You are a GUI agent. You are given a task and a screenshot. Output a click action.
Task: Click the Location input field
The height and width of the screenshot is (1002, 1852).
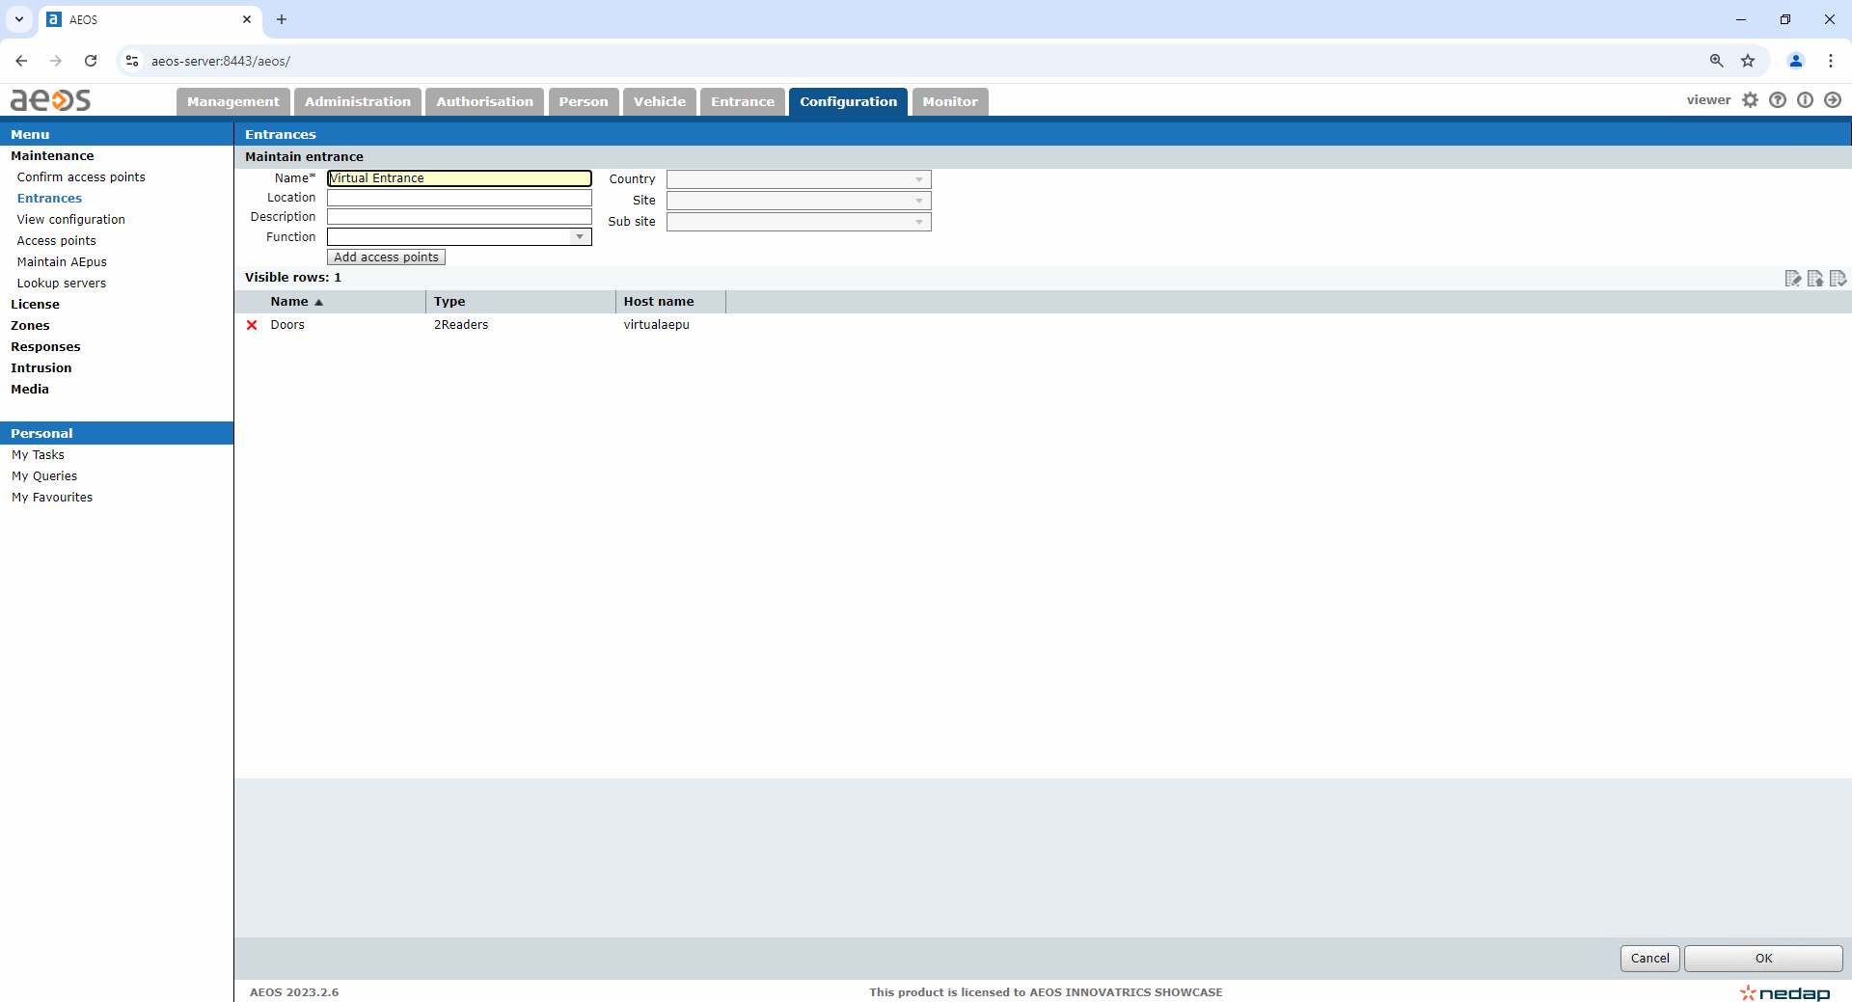click(459, 198)
